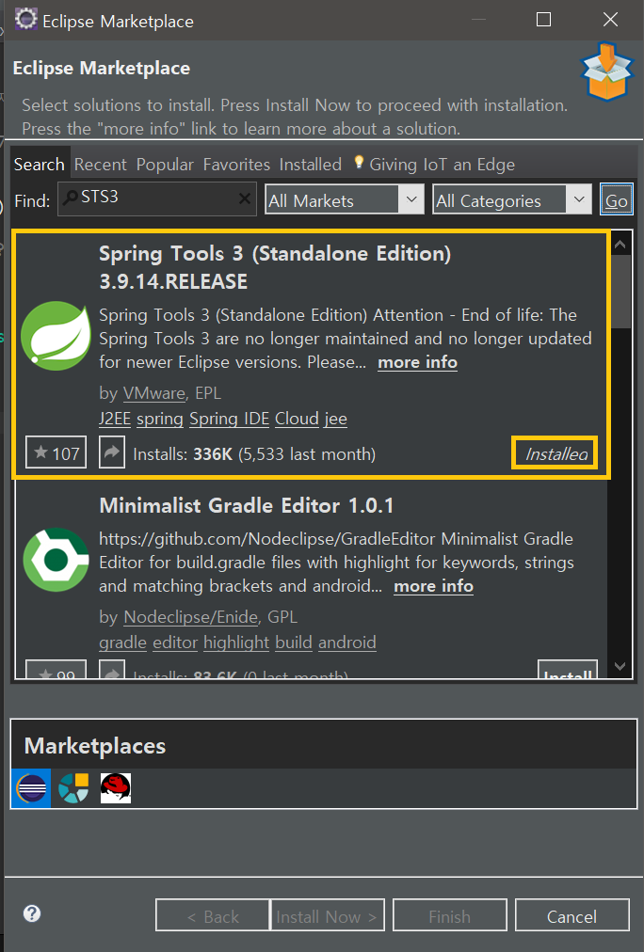This screenshot has width=644, height=952.
Task: Click the Install Now button
Action: (x=327, y=915)
